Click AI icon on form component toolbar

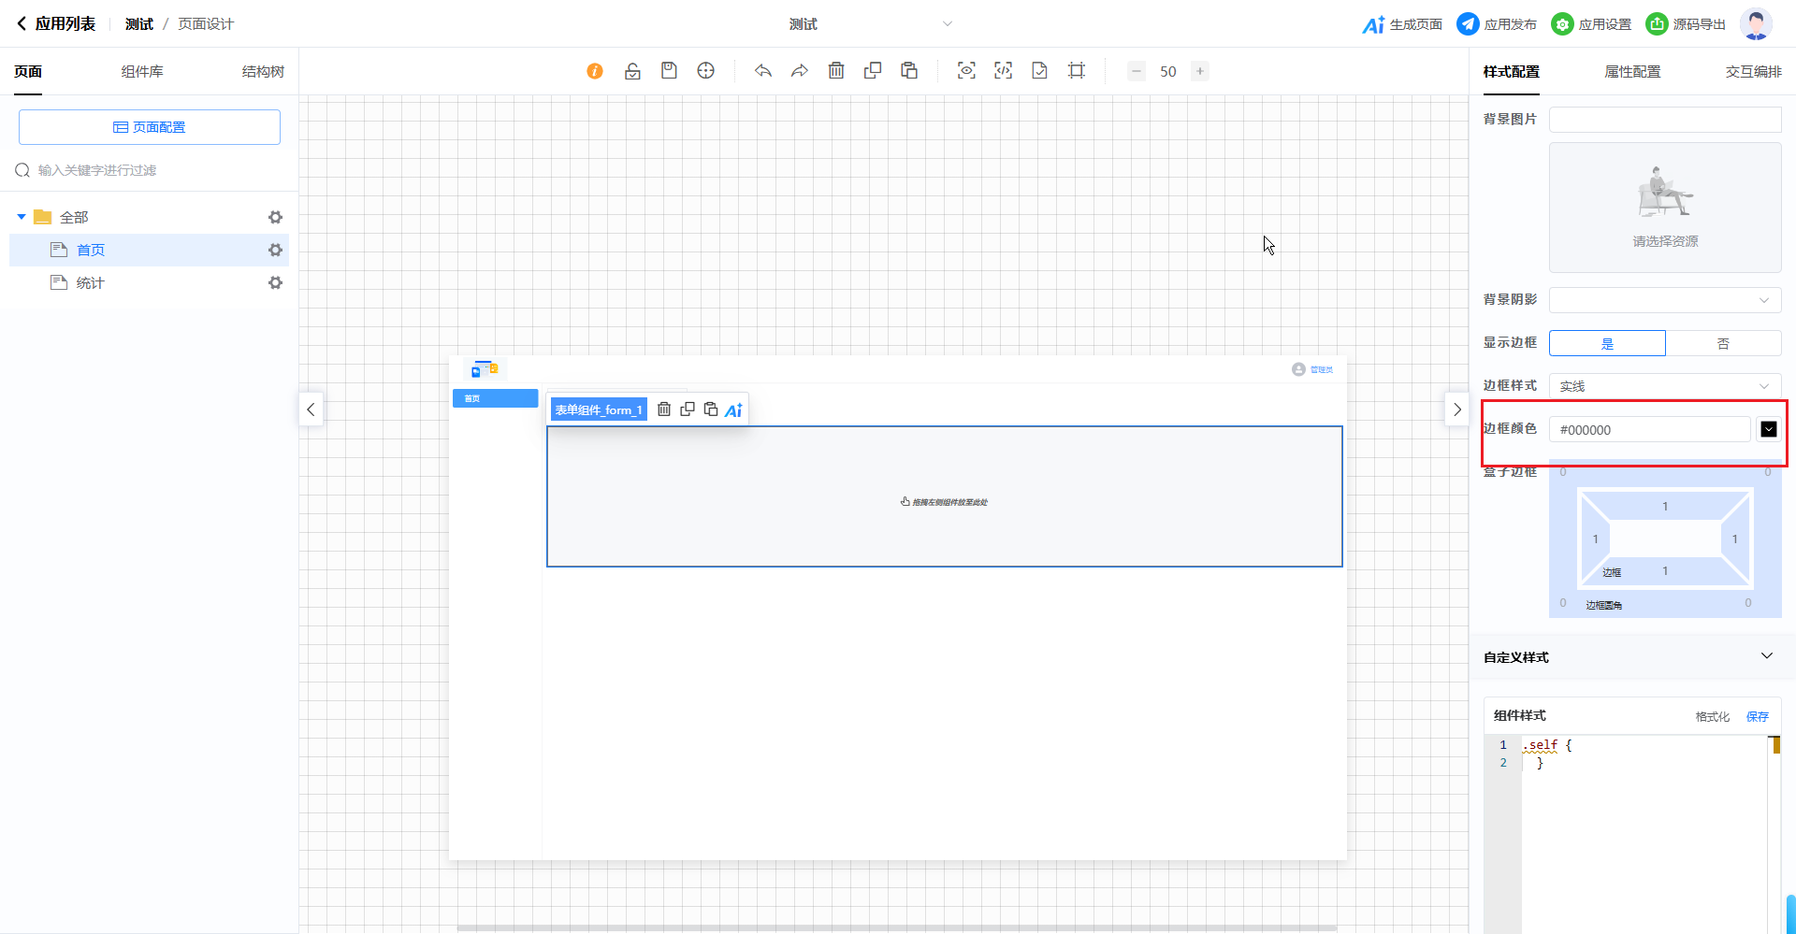[733, 410]
